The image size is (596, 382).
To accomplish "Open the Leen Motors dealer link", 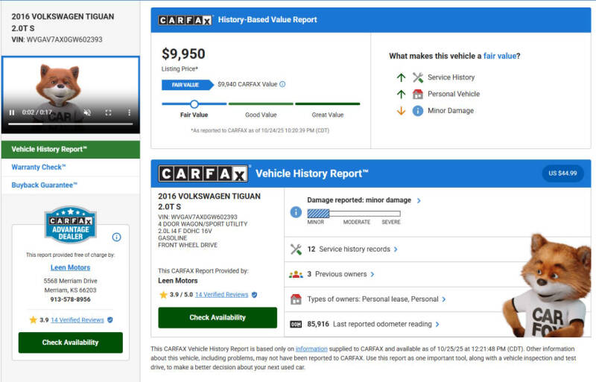I will tap(70, 267).
